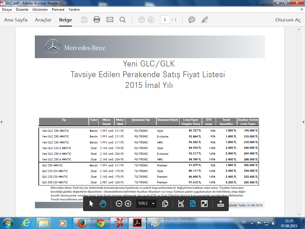This screenshot has height=229, width=305.
Task: Open the Dosya menu
Action: [7, 9]
